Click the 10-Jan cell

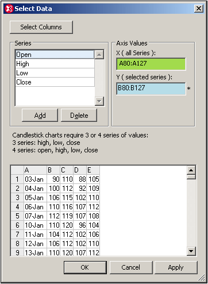[35, 225]
